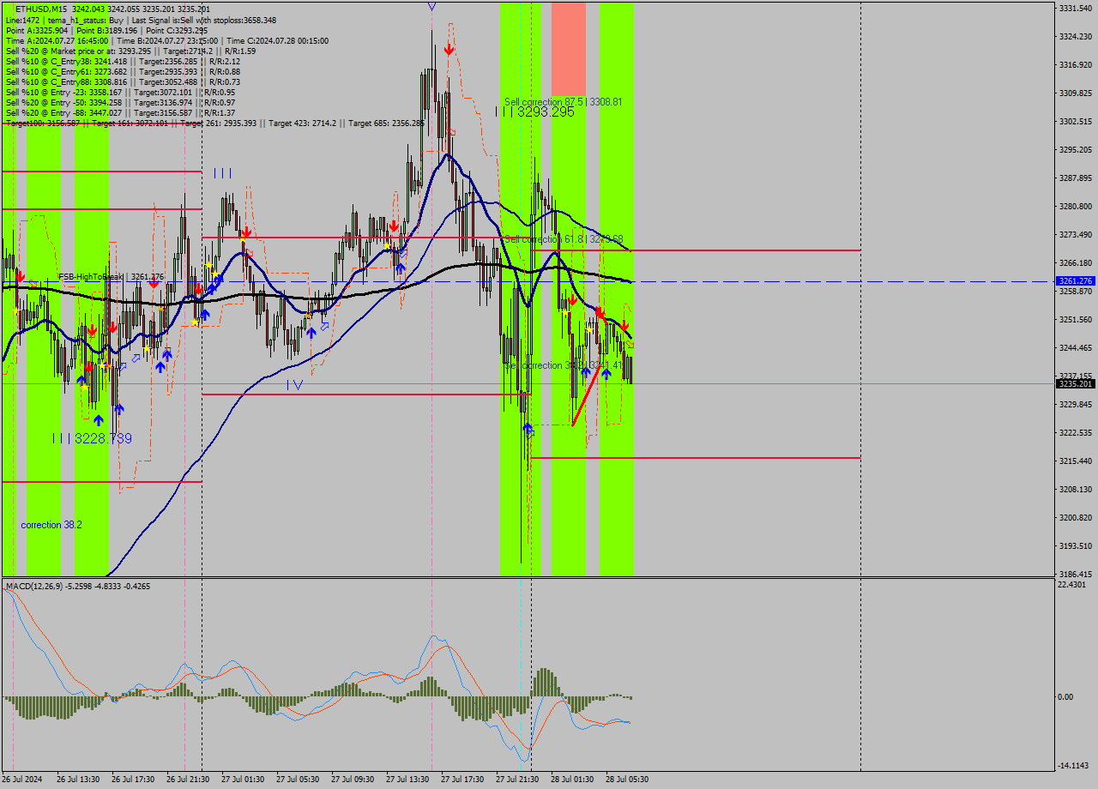
Task: Click the 3186.415 price axis value
Action: tap(1075, 574)
